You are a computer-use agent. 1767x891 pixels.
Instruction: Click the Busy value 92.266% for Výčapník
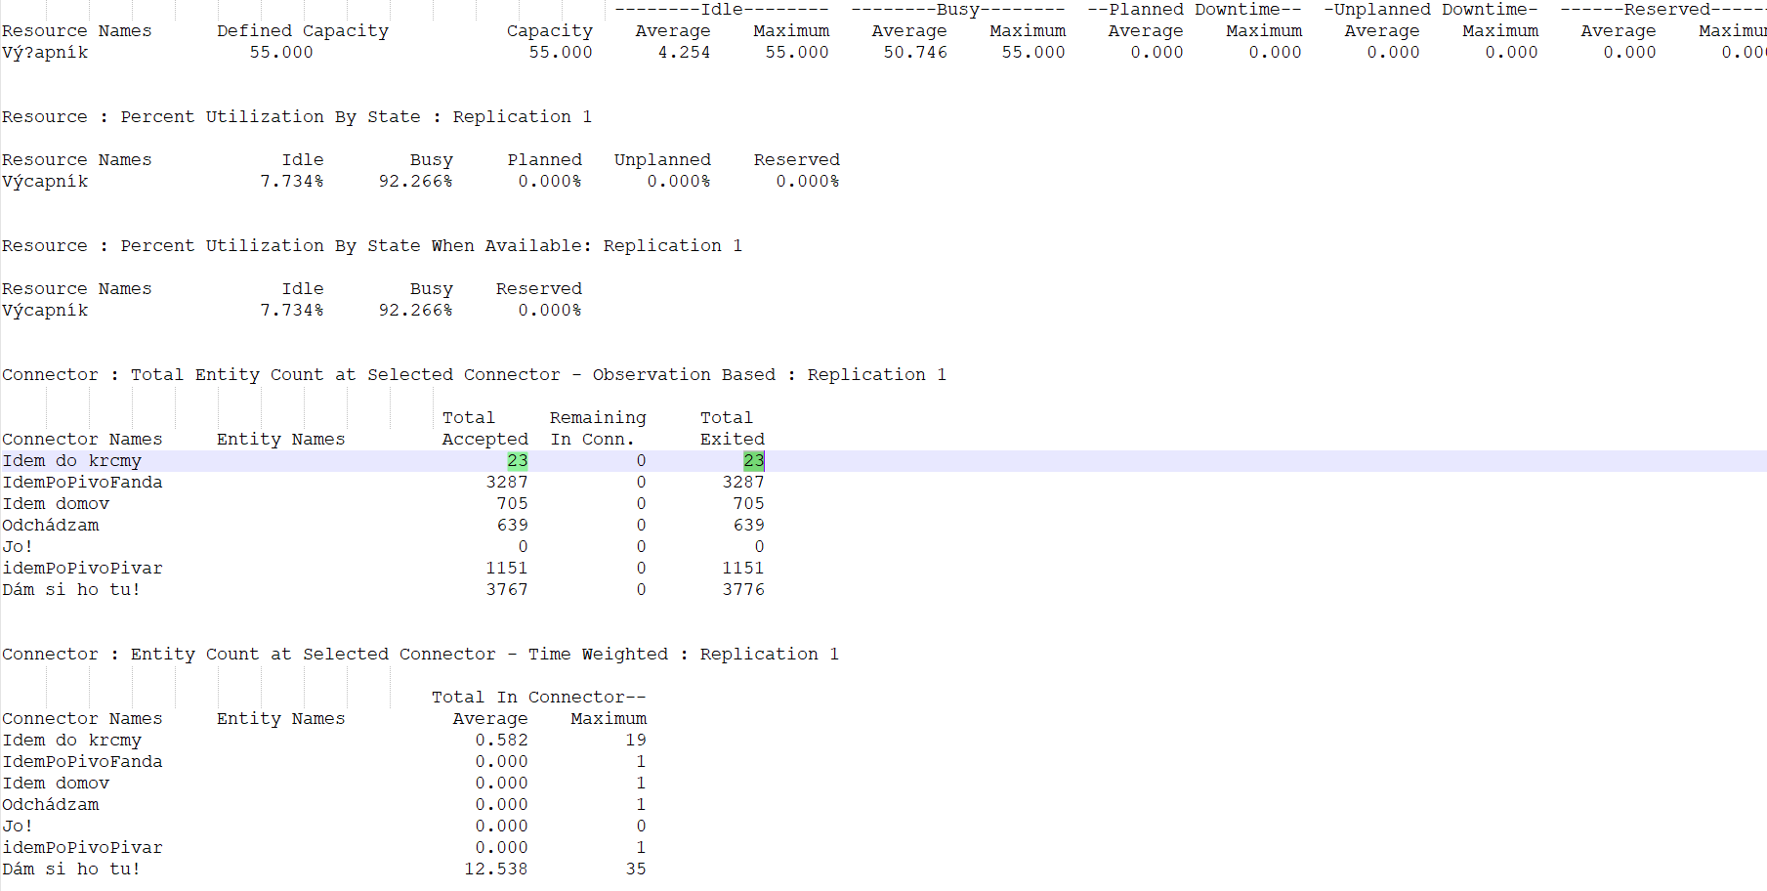coord(416,181)
